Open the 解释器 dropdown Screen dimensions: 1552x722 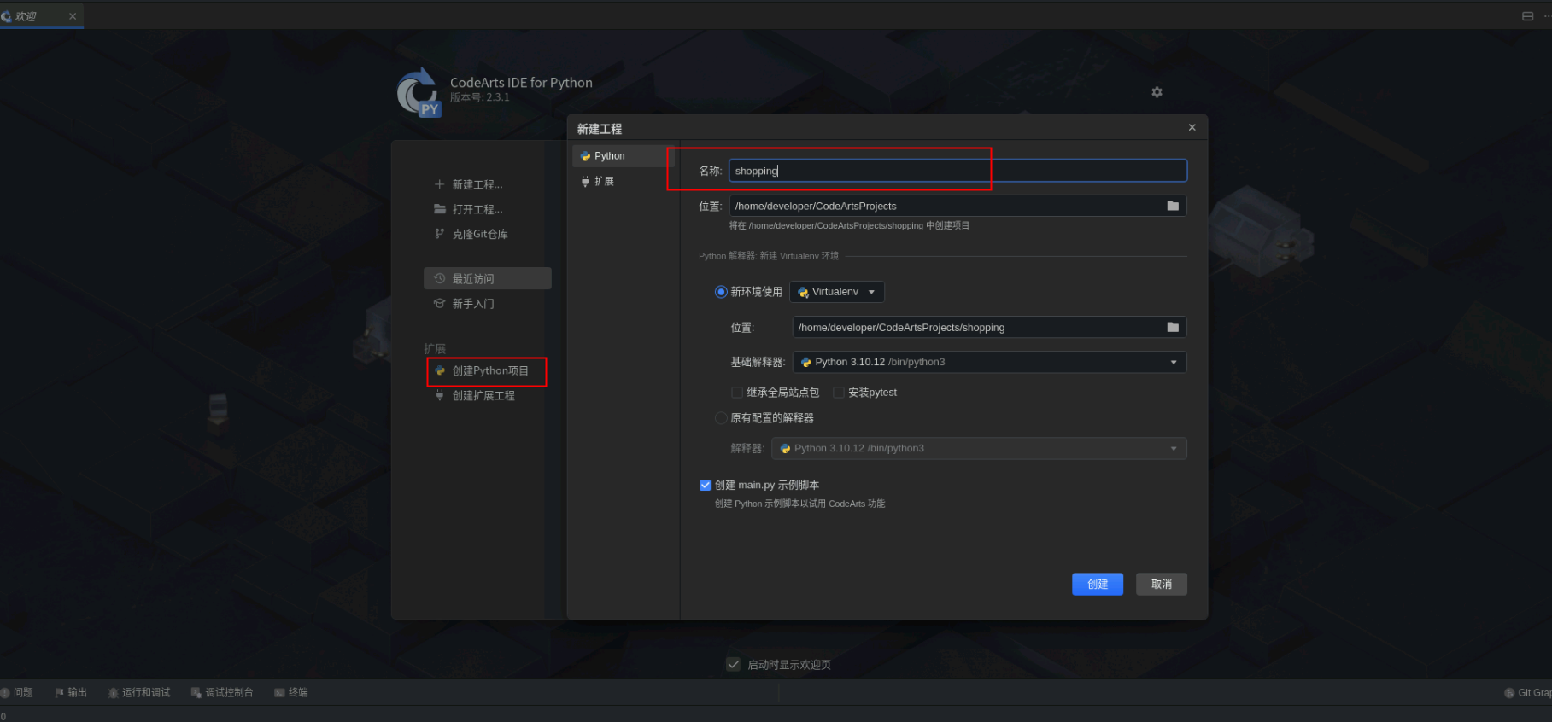[x=979, y=449]
